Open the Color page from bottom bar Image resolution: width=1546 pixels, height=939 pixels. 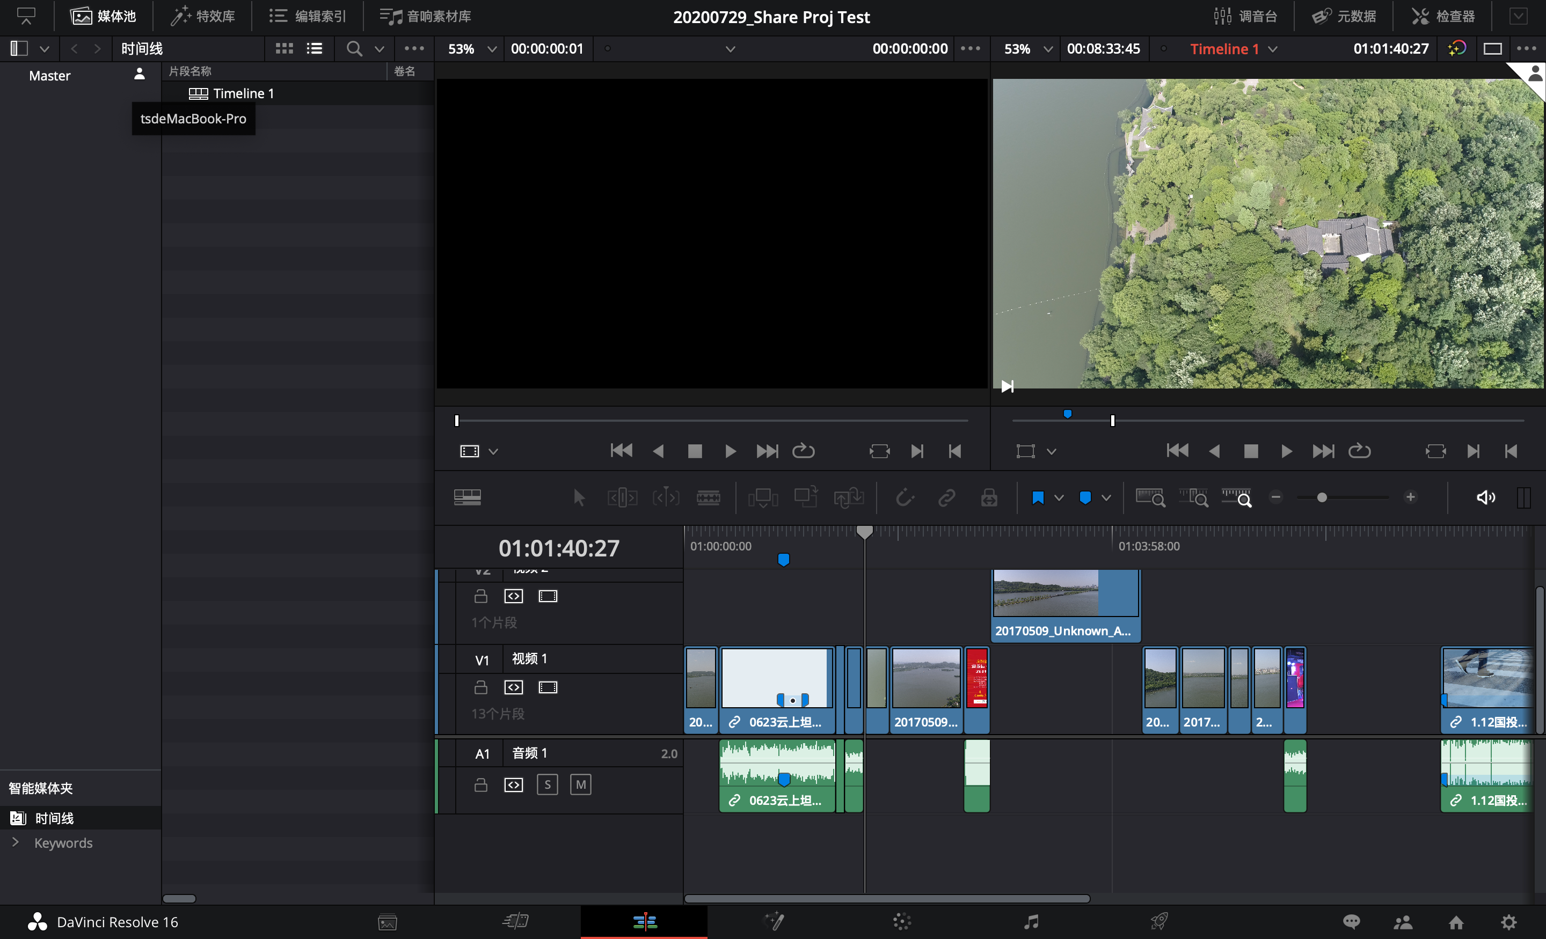click(x=902, y=921)
